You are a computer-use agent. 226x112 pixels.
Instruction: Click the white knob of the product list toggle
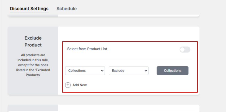[182, 50]
